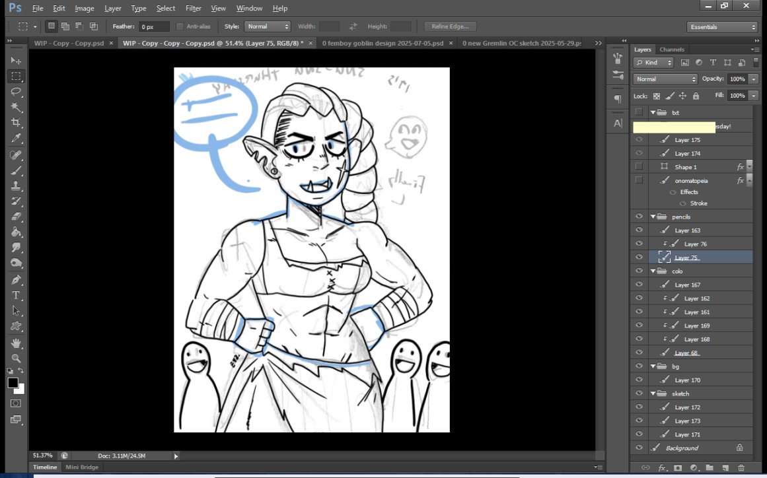The width and height of the screenshot is (767, 478).
Task: Select the Pen tool
Action: tap(16, 279)
